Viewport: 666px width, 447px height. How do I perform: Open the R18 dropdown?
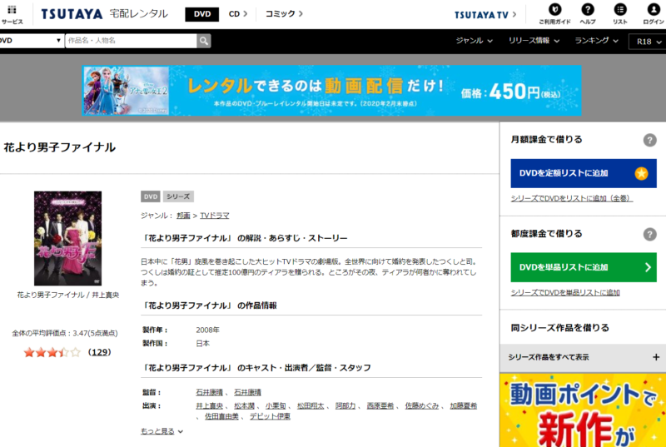point(649,42)
